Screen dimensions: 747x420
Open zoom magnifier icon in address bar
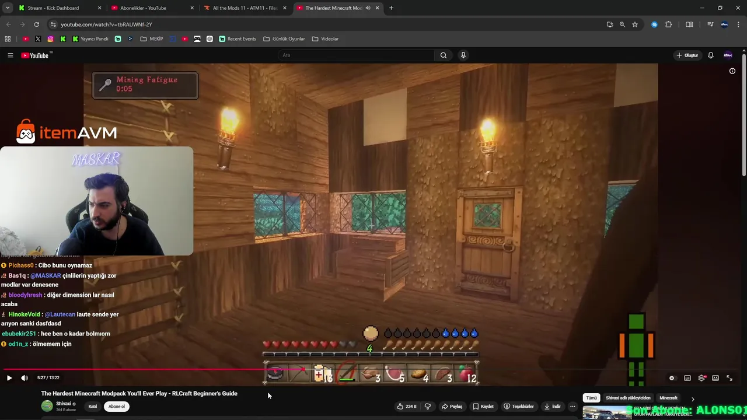tap(622, 24)
